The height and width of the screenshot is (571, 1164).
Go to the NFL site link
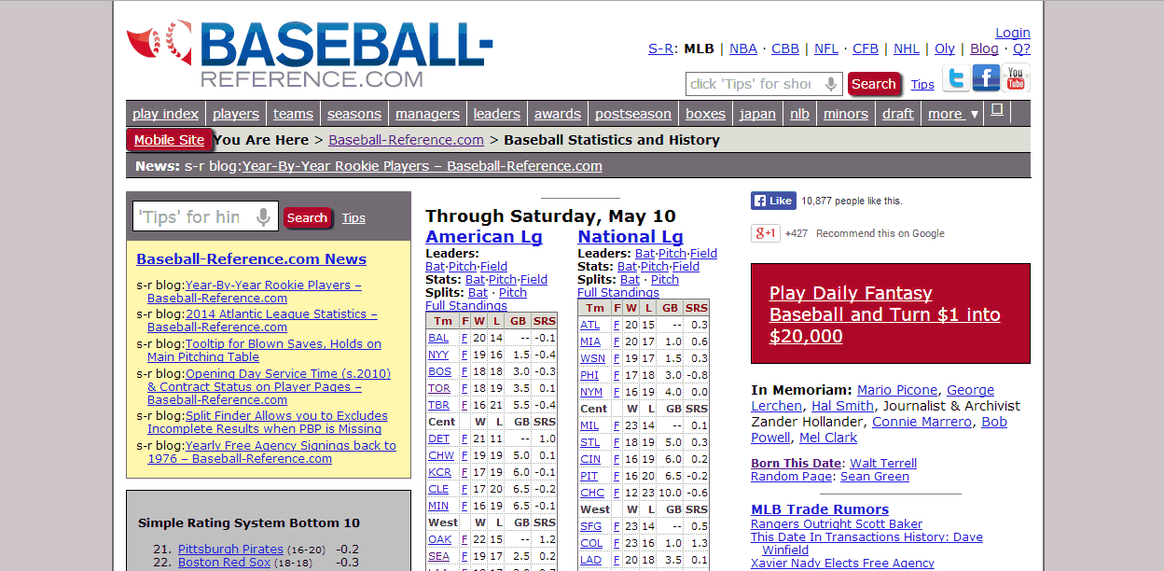[x=825, y=49]
